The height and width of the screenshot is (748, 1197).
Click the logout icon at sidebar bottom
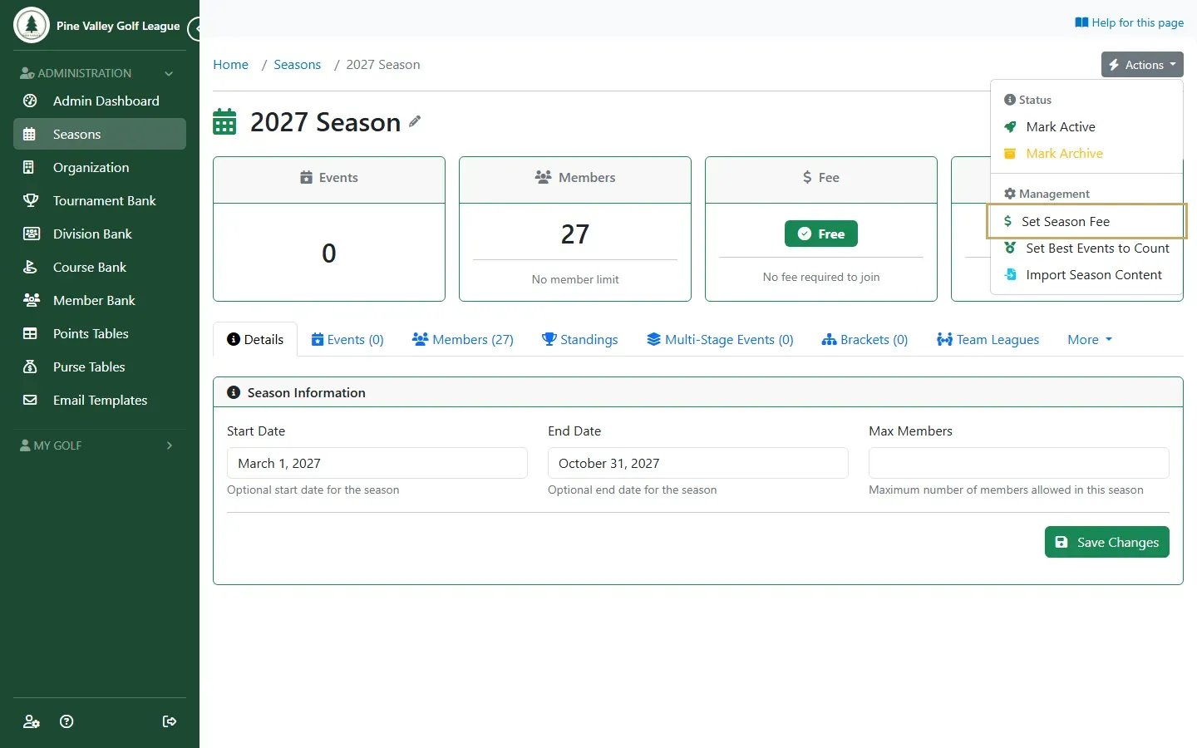tap(170, 721)
